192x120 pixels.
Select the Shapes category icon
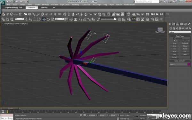[x=174, y=28]
